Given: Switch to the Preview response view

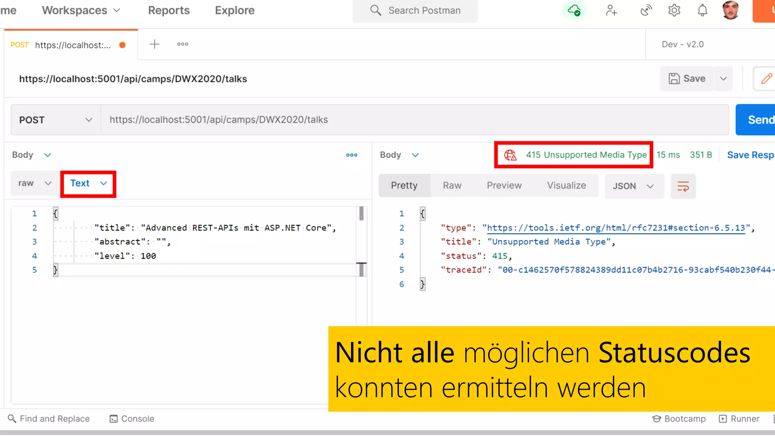Looking at the screenshot, I should pyautogui.click(x=504, y=185).
